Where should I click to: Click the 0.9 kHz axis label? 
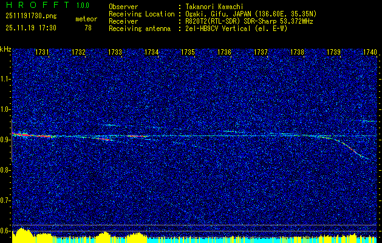click(x=5, y=140)
